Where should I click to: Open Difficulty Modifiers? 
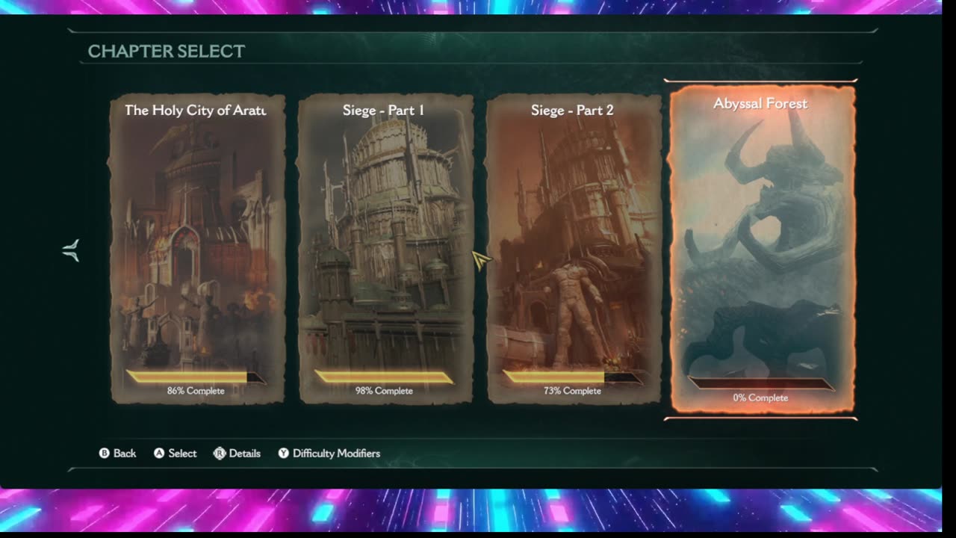pos(336,454)
